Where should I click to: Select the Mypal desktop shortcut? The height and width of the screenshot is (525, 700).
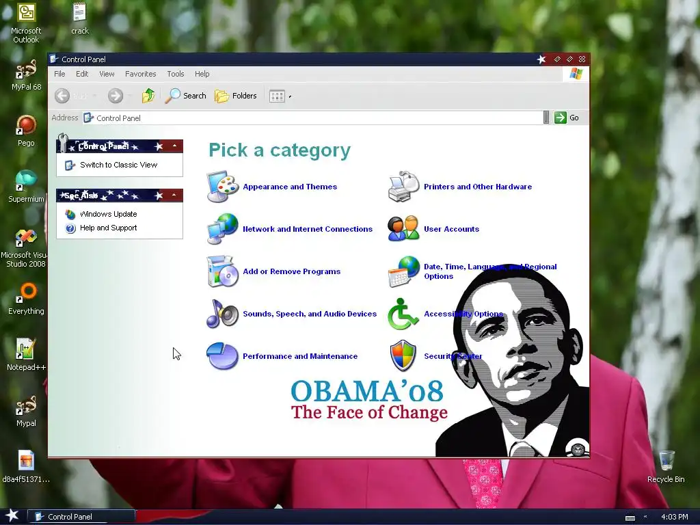pyautogui.click(x=26, y=411)
